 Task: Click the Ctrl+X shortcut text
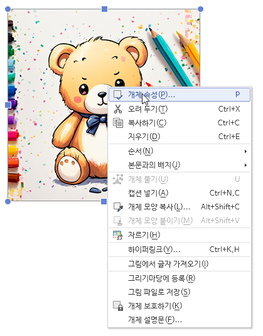[x=229, y=109]
